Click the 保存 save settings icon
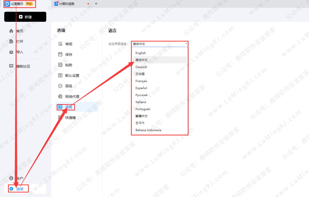309x197 pixels. click(60, 54)
